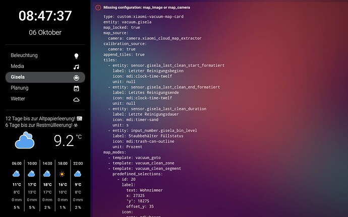The image size is (348, 217).
Task: Click the 18°C high temperature at 14:00
Action: [x=47, y=185]
